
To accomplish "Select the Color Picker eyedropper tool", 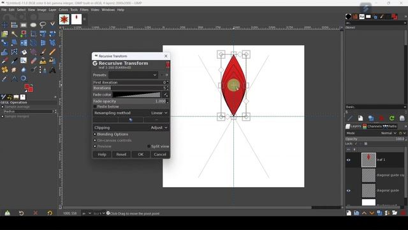I will pos(4,79).
